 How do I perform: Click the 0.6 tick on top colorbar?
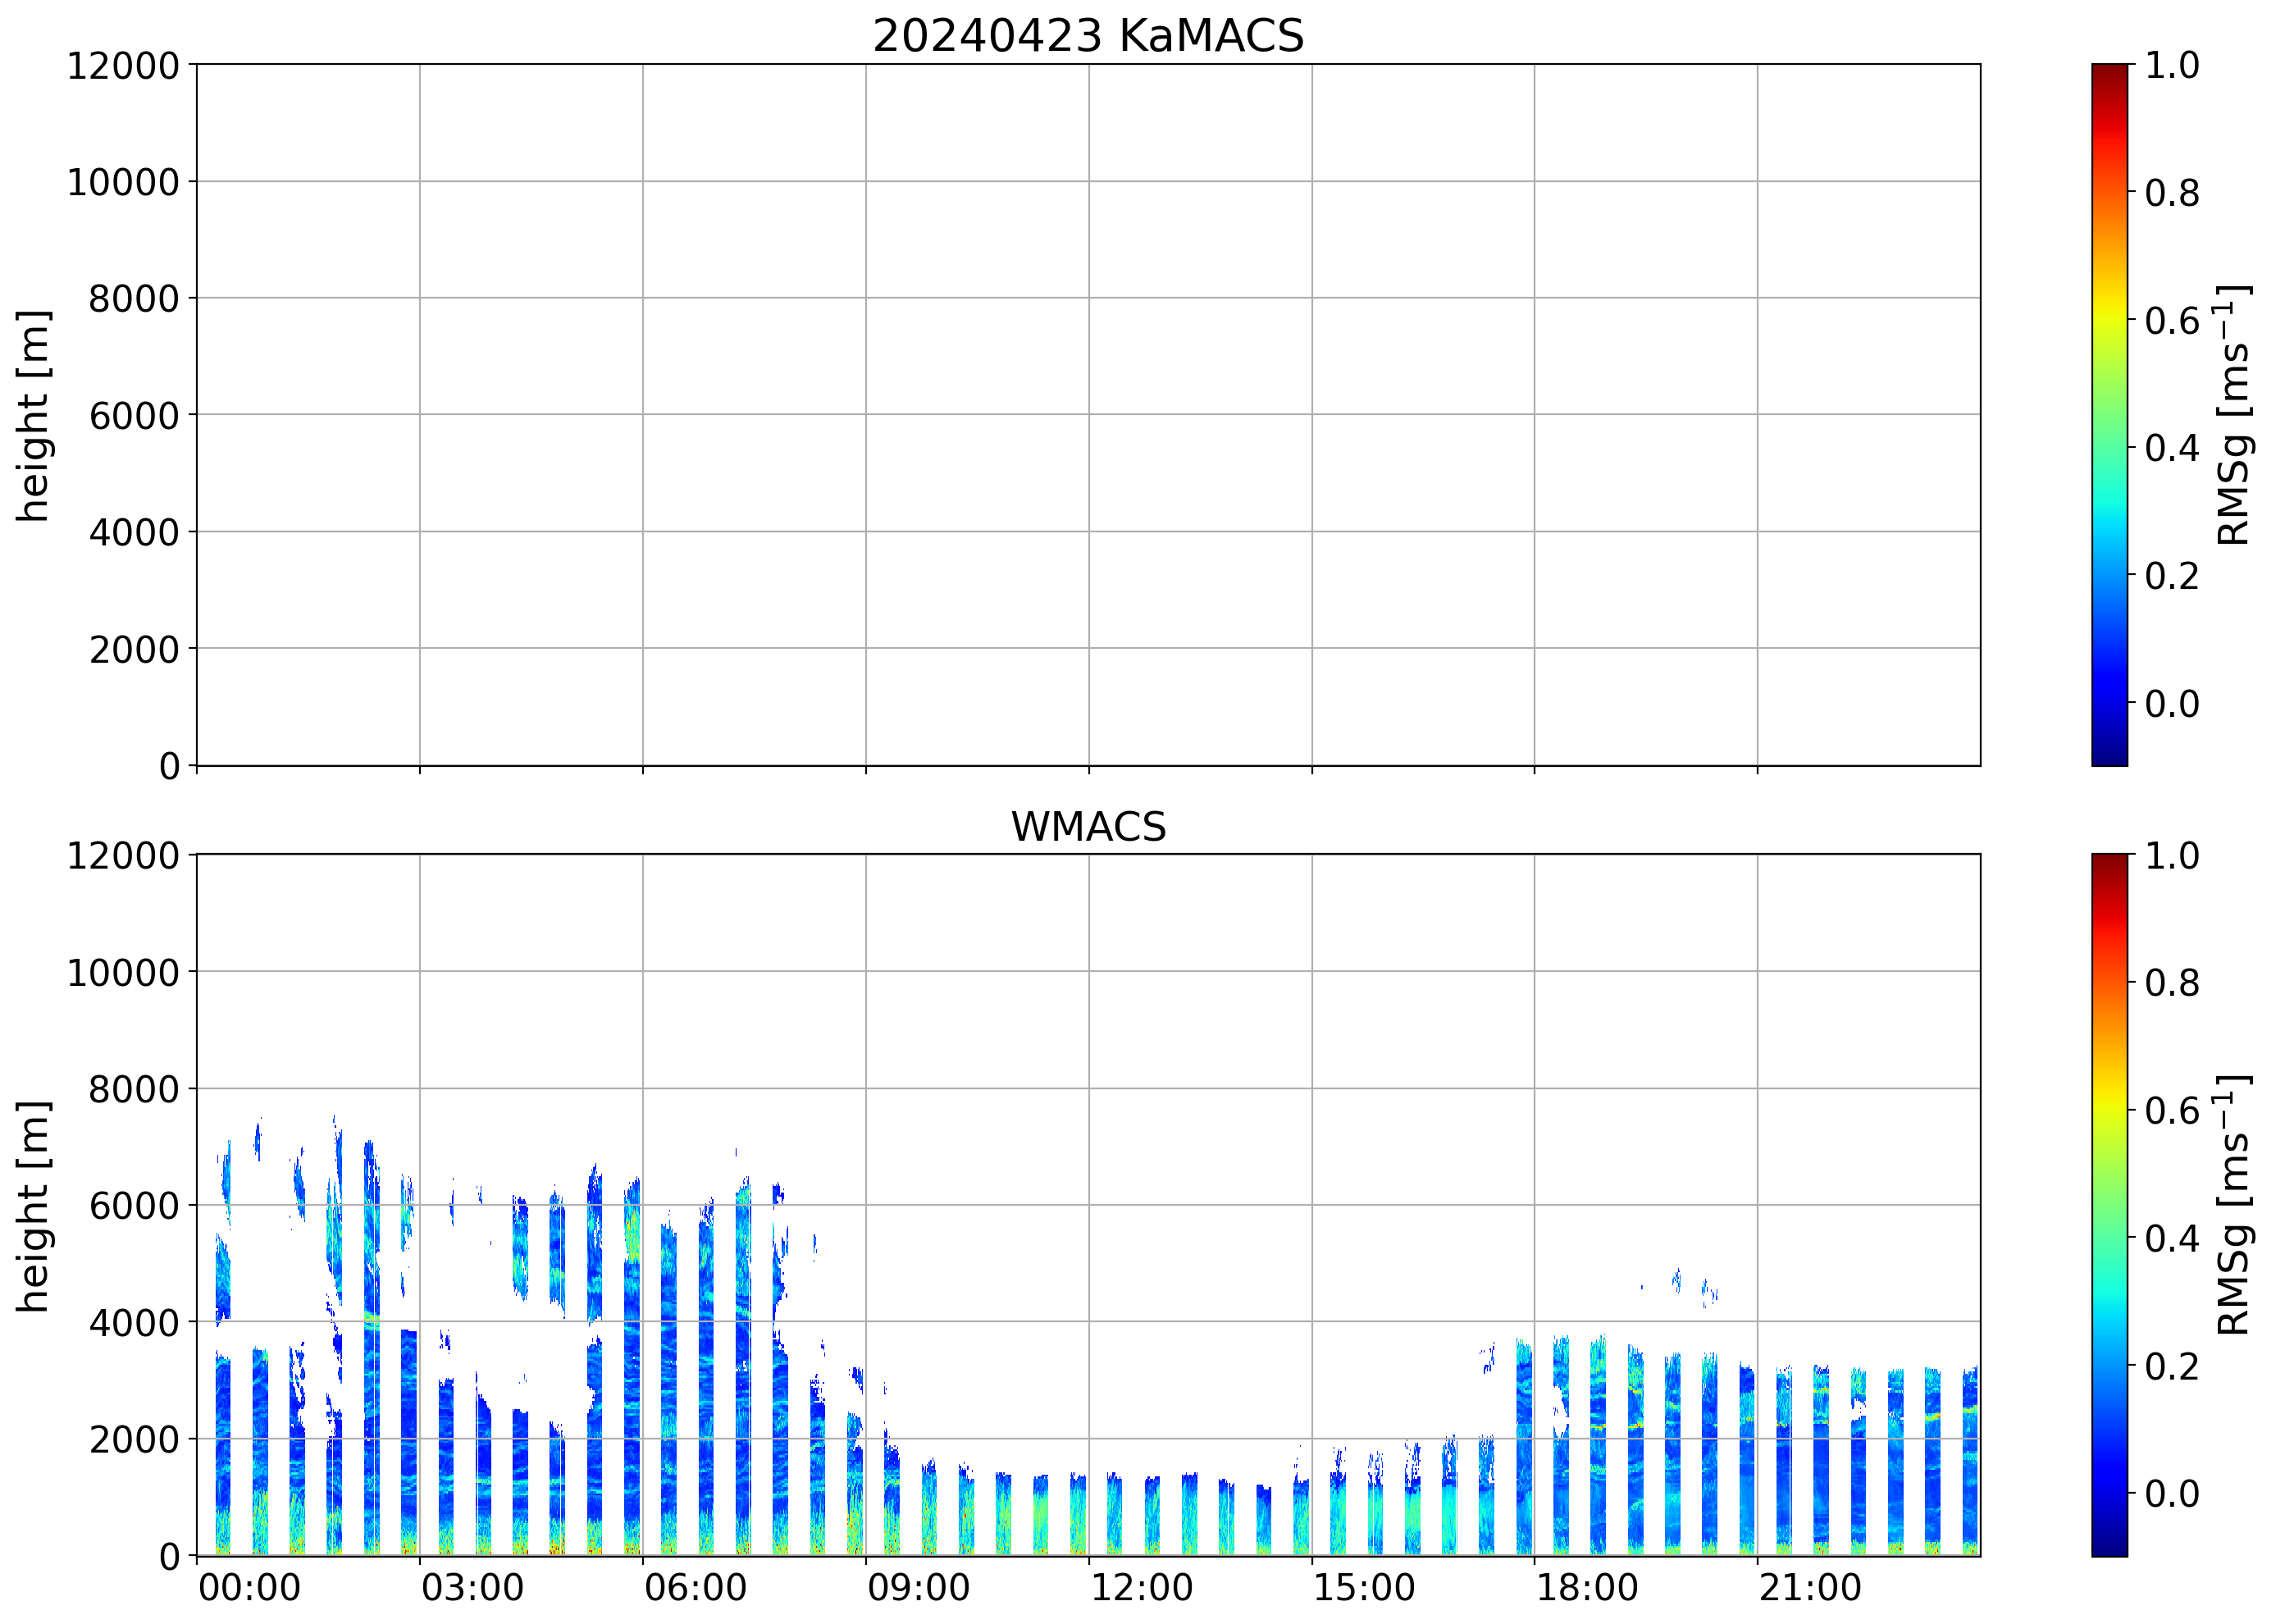[x=2172, y=321]
